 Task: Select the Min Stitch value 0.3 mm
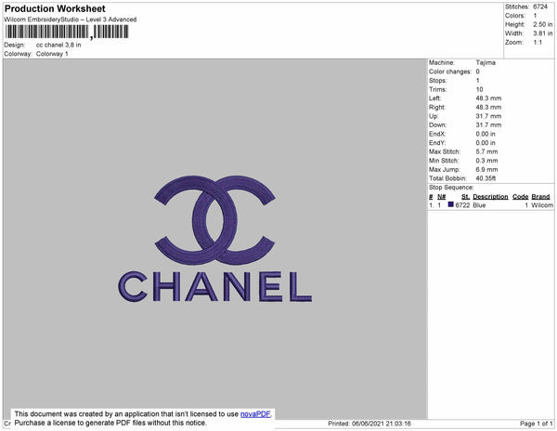pyautogui.click(x=486, y=161)
